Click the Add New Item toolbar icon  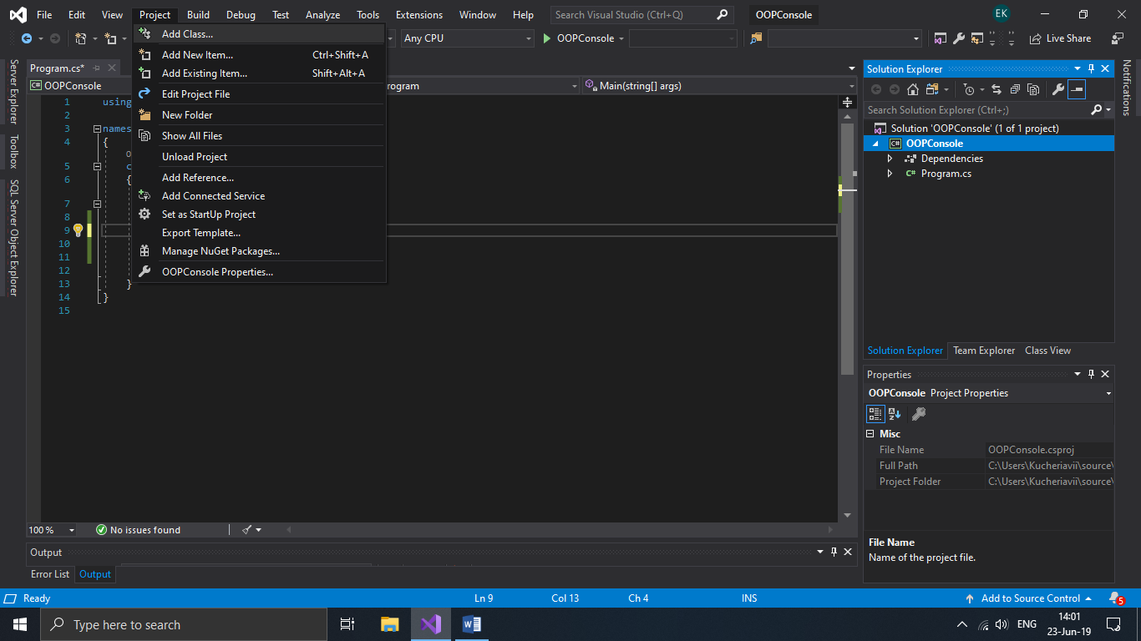(x=110, y=38)
